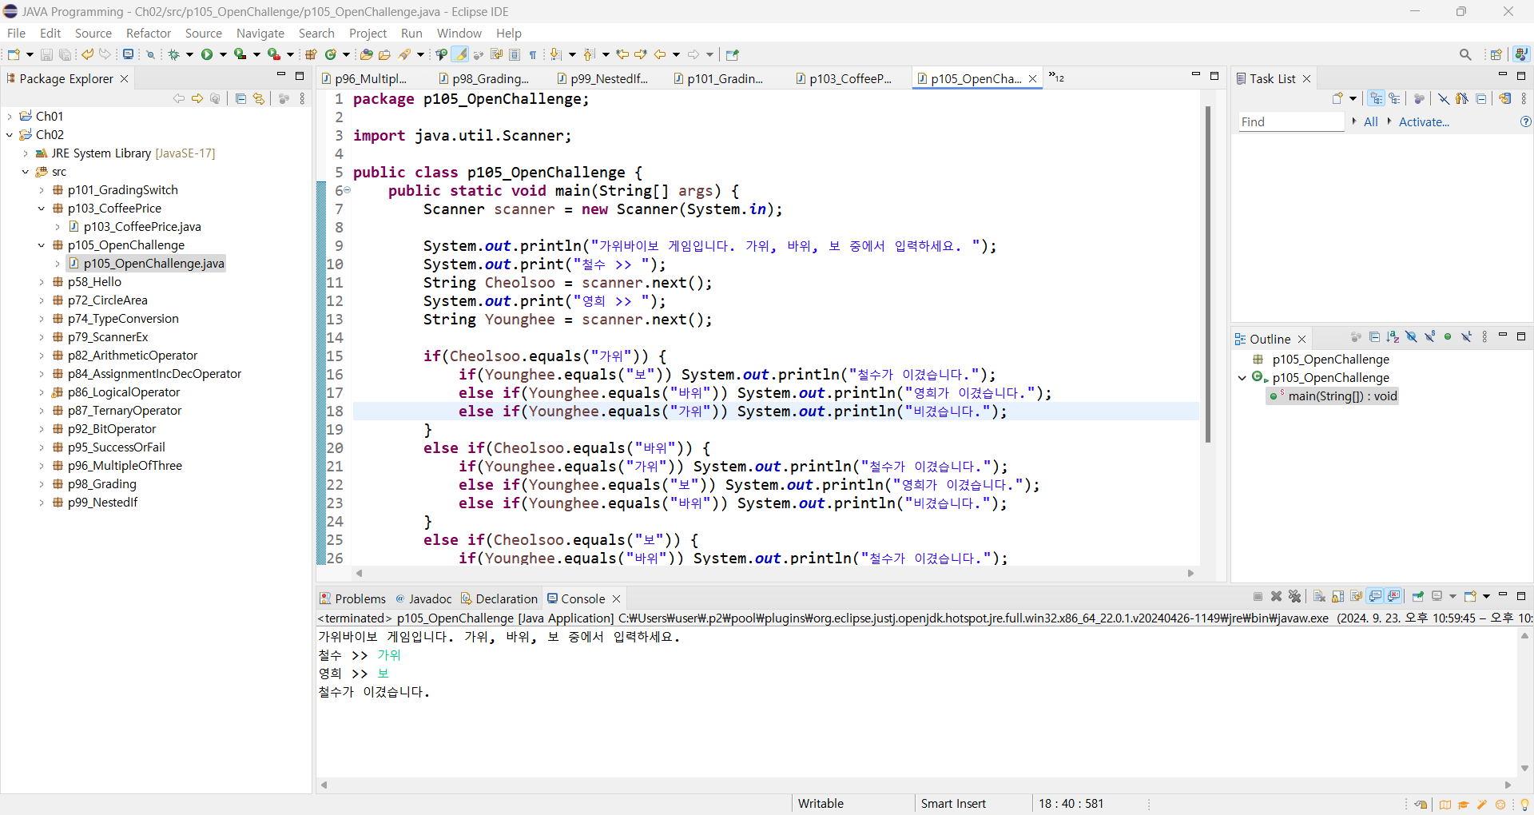1534x815 pixels.
Task: Click the fold toggle at line 6
Action: 348,190
